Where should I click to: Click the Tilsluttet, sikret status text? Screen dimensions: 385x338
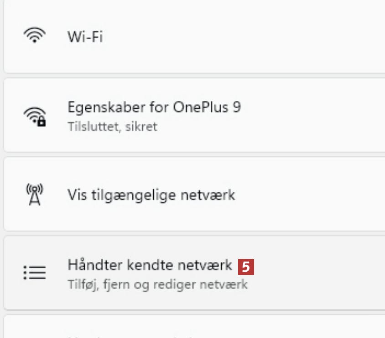112,127
